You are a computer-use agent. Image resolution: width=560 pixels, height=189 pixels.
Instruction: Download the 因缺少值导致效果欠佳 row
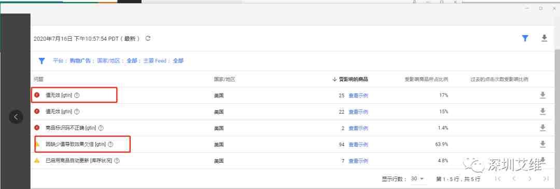pyautogui.click(x=542, y=144)
